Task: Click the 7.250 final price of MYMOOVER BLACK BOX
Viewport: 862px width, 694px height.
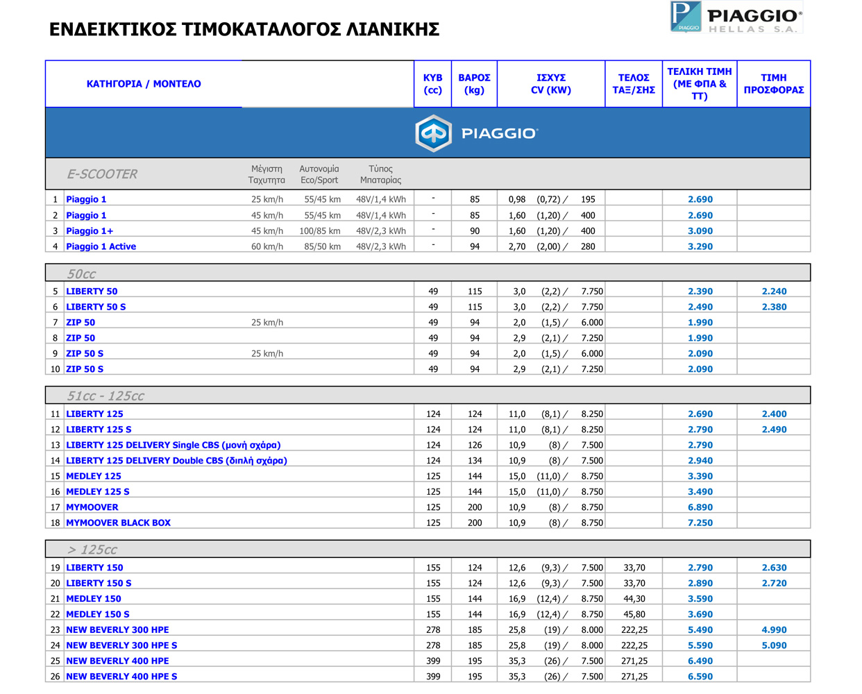Action: [700, 523]
